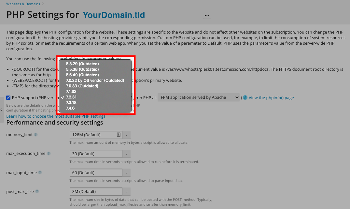Click the max_input_time help question icon
350x209 pixels.
click(40, 172)
